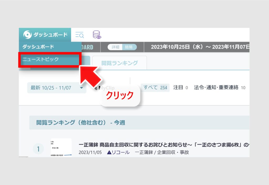
Task: Click the warning triangle icon before リコール
Action: point(109,152)
